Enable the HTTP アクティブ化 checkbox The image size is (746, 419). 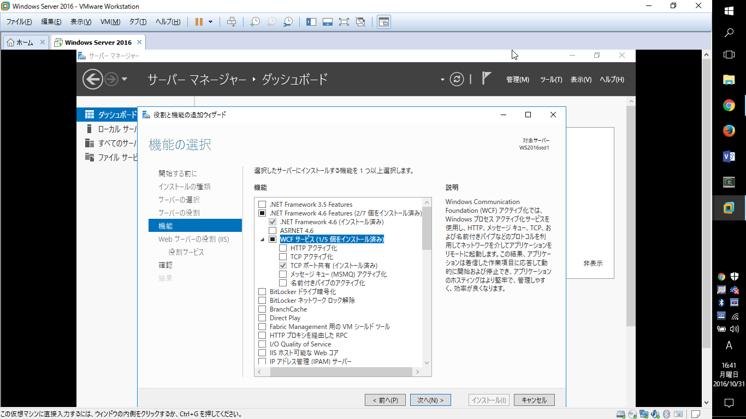(283, 248)
